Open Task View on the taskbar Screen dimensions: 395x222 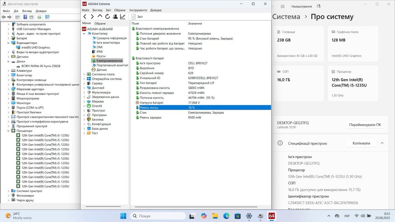pos(192,216)
